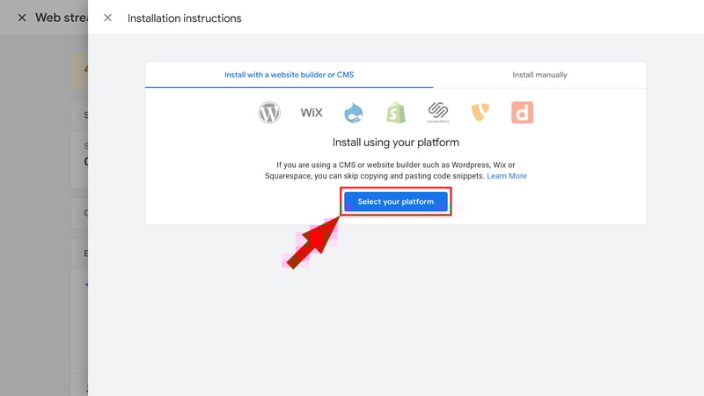The height and width of the screenshot is (396, 704).
Task: Open the Install manually tab
Action: point(539,75)
